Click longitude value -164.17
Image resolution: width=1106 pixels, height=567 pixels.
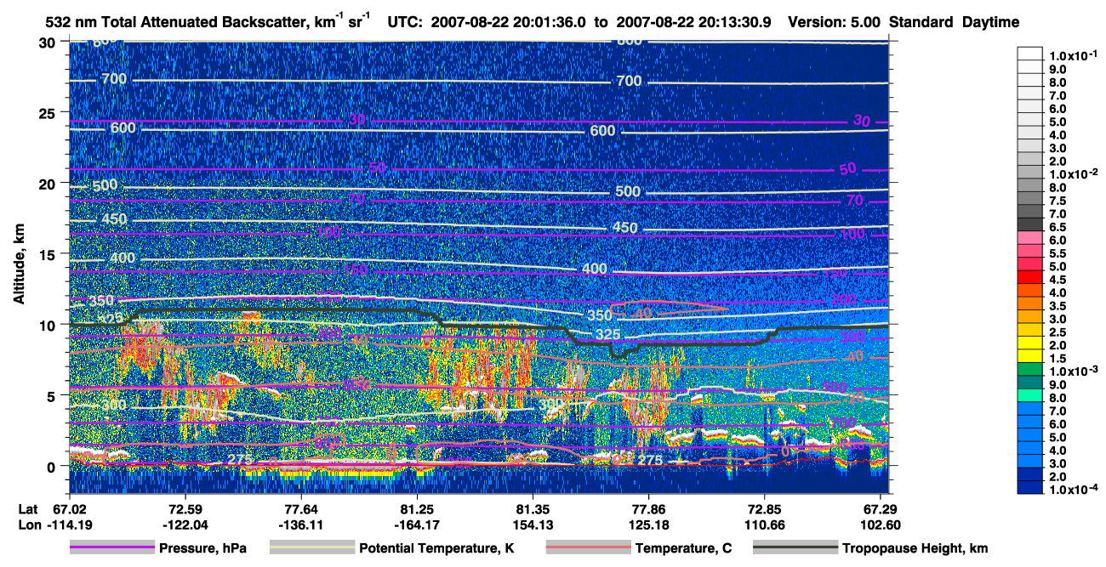point(417,524)
